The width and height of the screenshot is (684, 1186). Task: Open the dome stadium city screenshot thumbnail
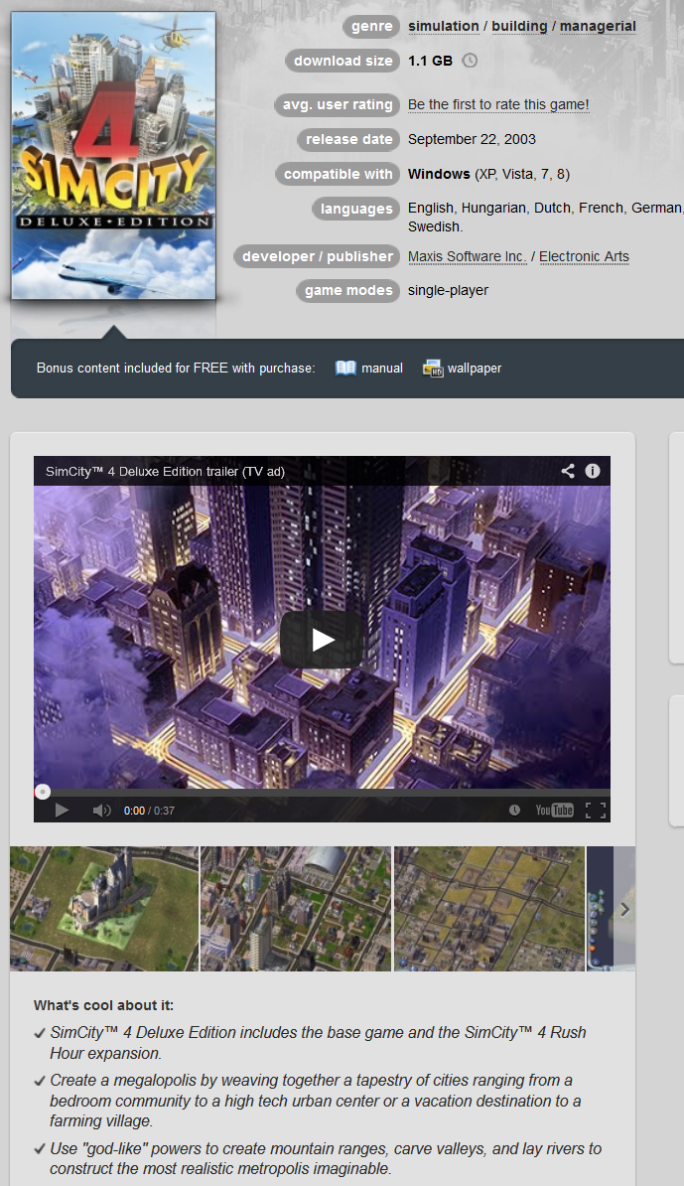(296, 909)
